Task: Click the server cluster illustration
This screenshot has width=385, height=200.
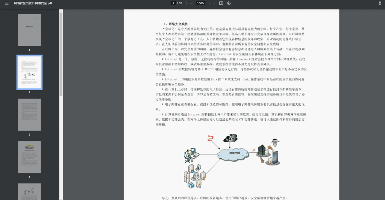Action: pyautogui.click(x=194, y=176)
